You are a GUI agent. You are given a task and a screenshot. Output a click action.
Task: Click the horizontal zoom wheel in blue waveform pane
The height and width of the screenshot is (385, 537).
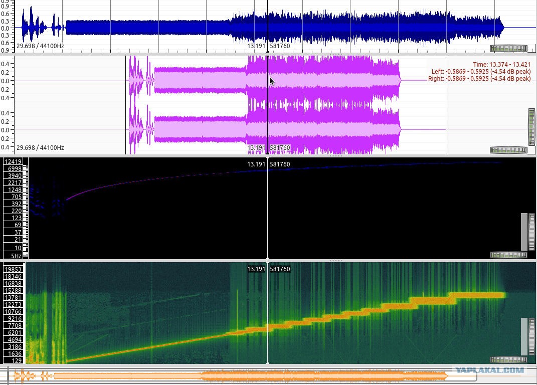[x=508, y=48]
